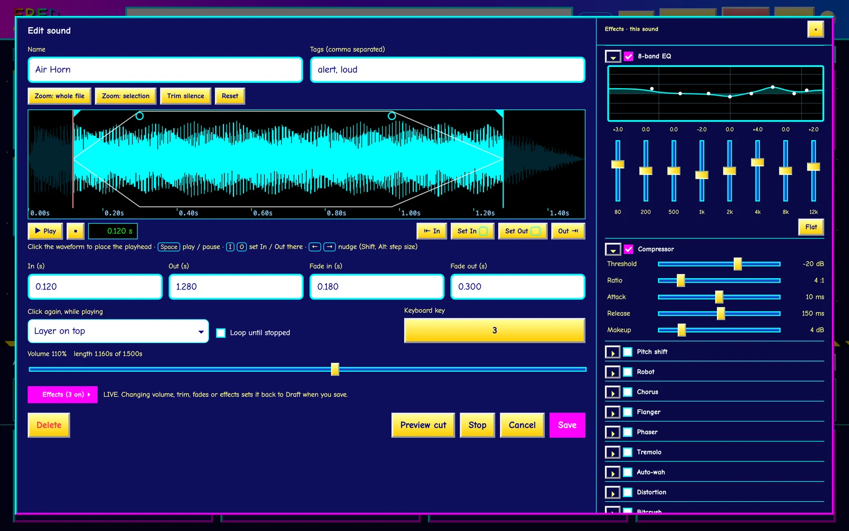Click the In marker flag on waveform
Image resolution: width=849 pixels, height=531 pixels.
pyautogui.click(x=76, y=113)
